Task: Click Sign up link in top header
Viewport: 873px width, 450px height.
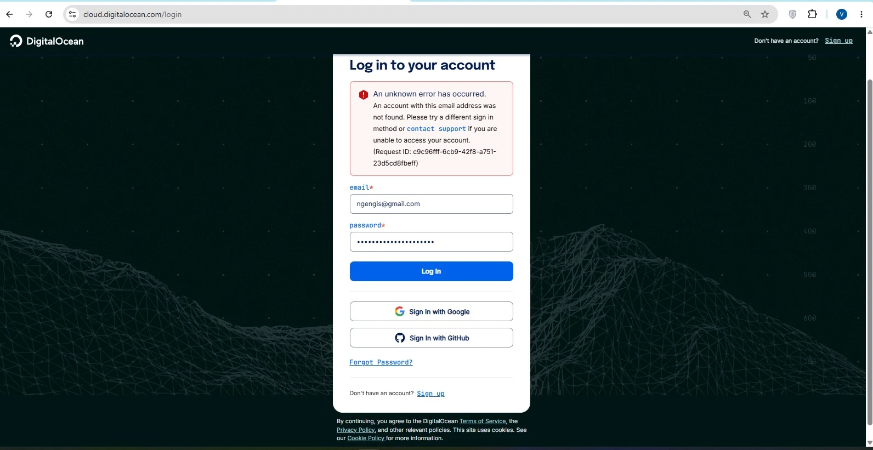Action: pyautogui.click(x=838, y=41)
